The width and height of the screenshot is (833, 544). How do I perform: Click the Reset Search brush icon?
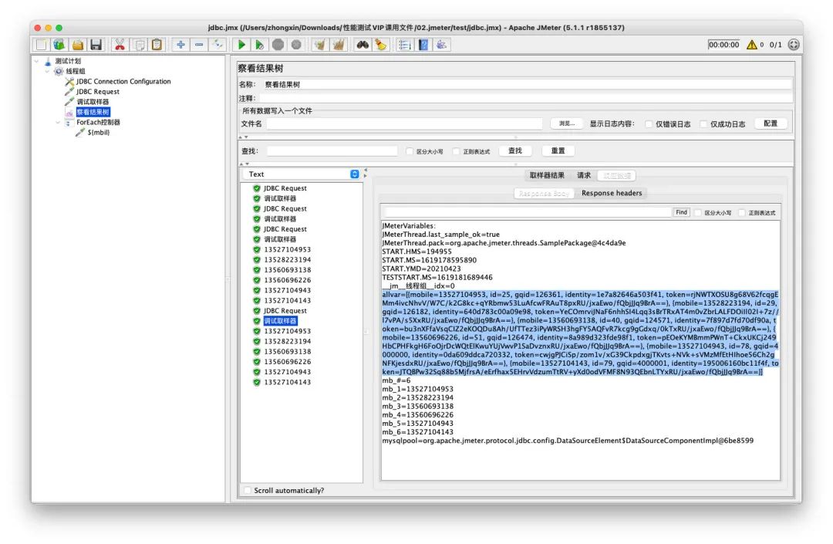tap(380, 45)
